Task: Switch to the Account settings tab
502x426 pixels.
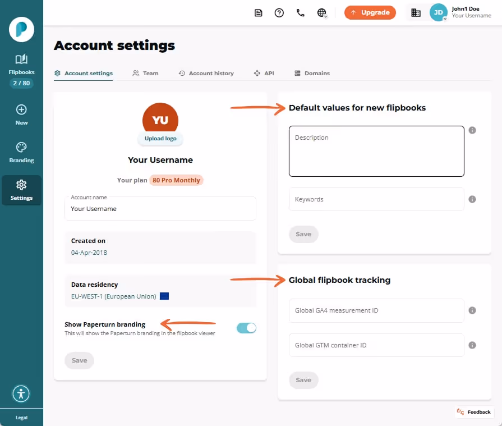Action: click(84, 74)
